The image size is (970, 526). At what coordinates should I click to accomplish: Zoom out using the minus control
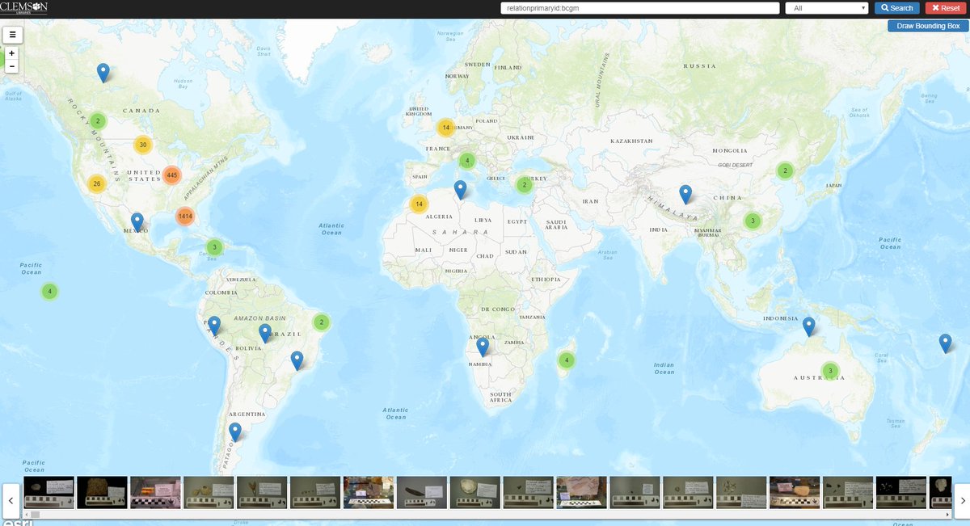(x=11, y=65)
